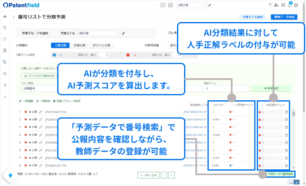Set human label field in row 5
The image size is (306, 186).
(x=271, y=143)
